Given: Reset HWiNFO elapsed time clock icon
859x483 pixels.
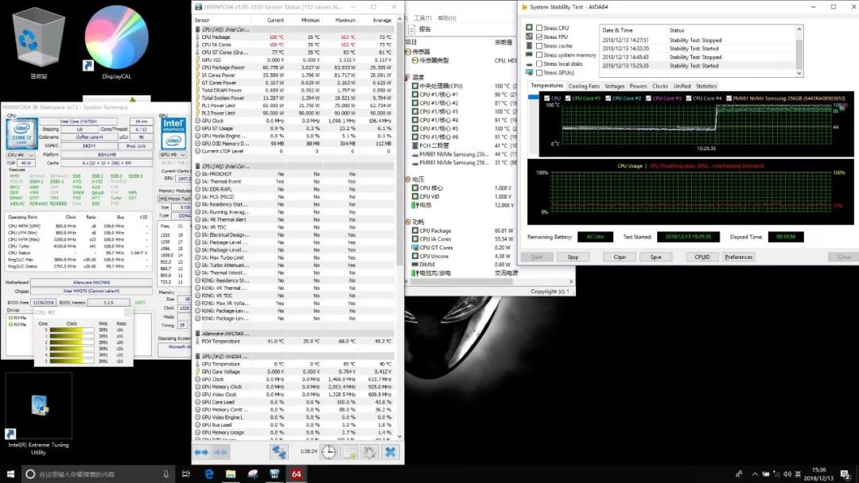Looking at the screenshot, I should (x=328, y=452).
